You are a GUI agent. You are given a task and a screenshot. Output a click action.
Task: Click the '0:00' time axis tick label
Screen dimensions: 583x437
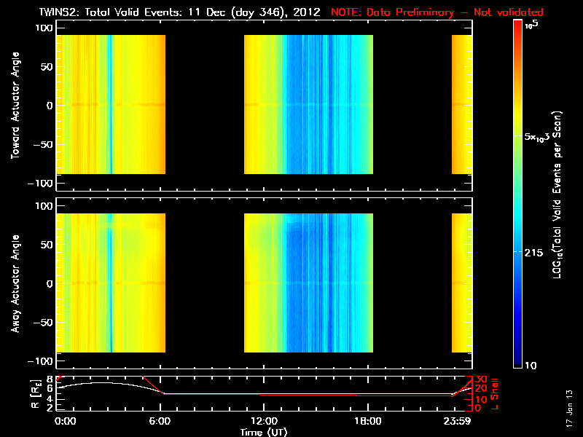click(x=65, y=421)
